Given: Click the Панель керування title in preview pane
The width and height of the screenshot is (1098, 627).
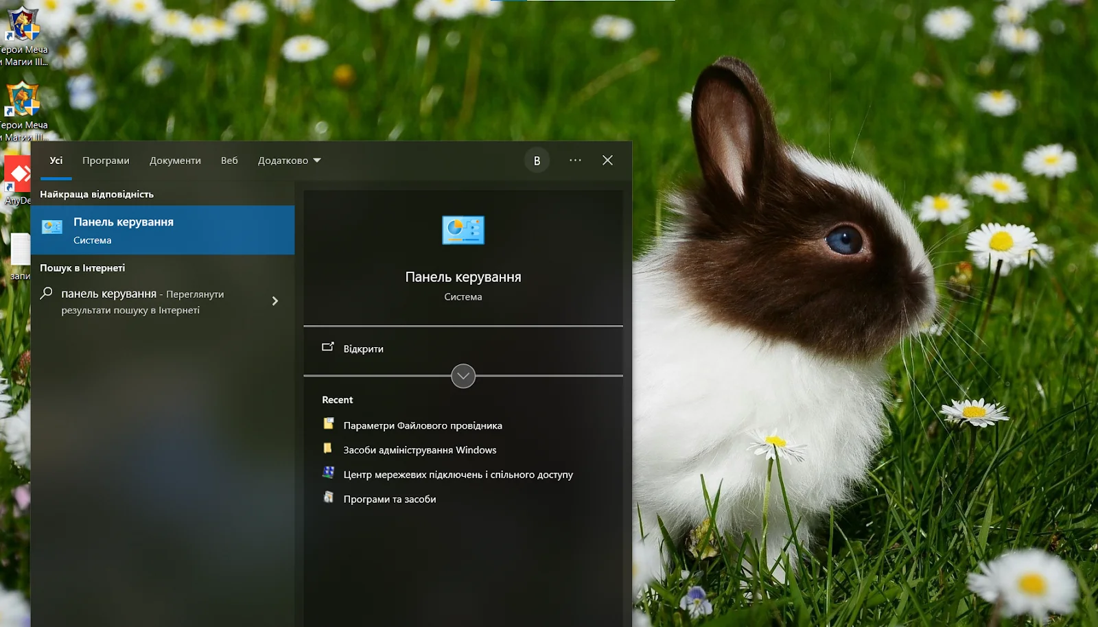Looking at the screenshot, I should 463,277.
